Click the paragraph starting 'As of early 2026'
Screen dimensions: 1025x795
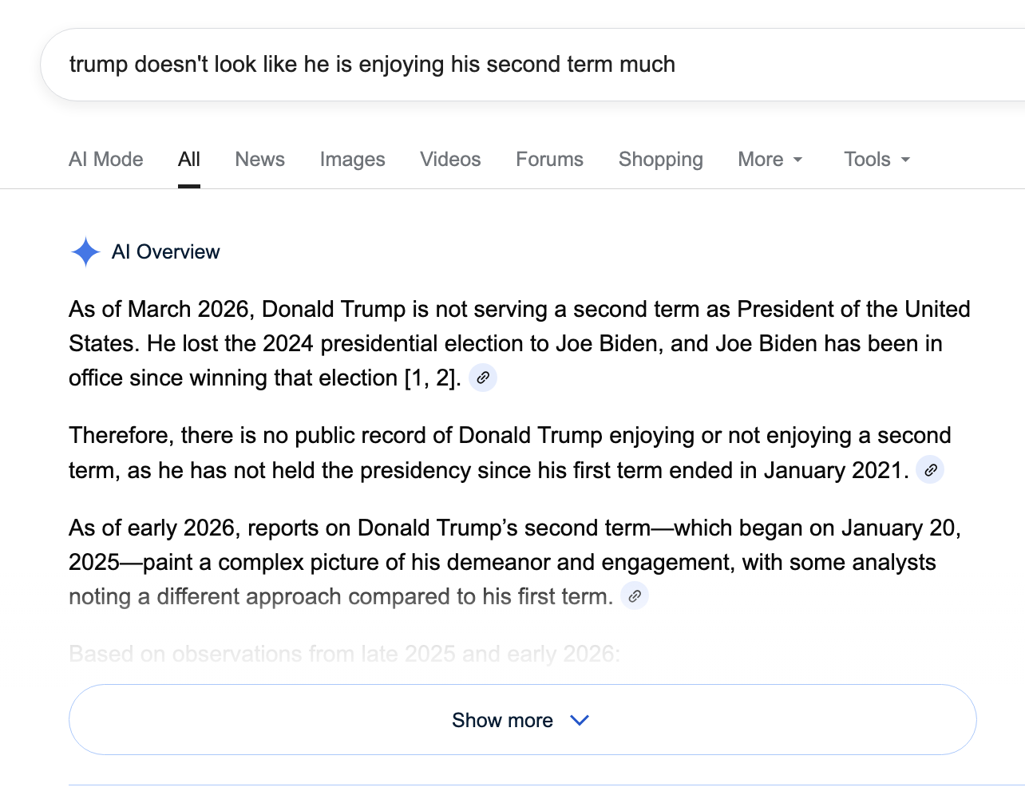(515, 562)
